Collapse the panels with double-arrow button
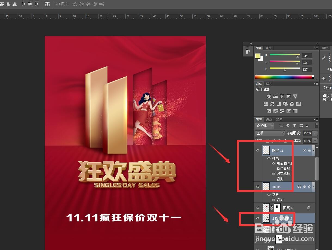The image size is (332, 250). coord(317,43)
